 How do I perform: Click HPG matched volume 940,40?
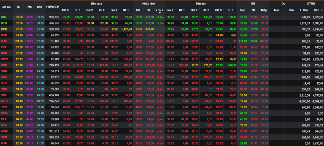(x=149, y=29)
